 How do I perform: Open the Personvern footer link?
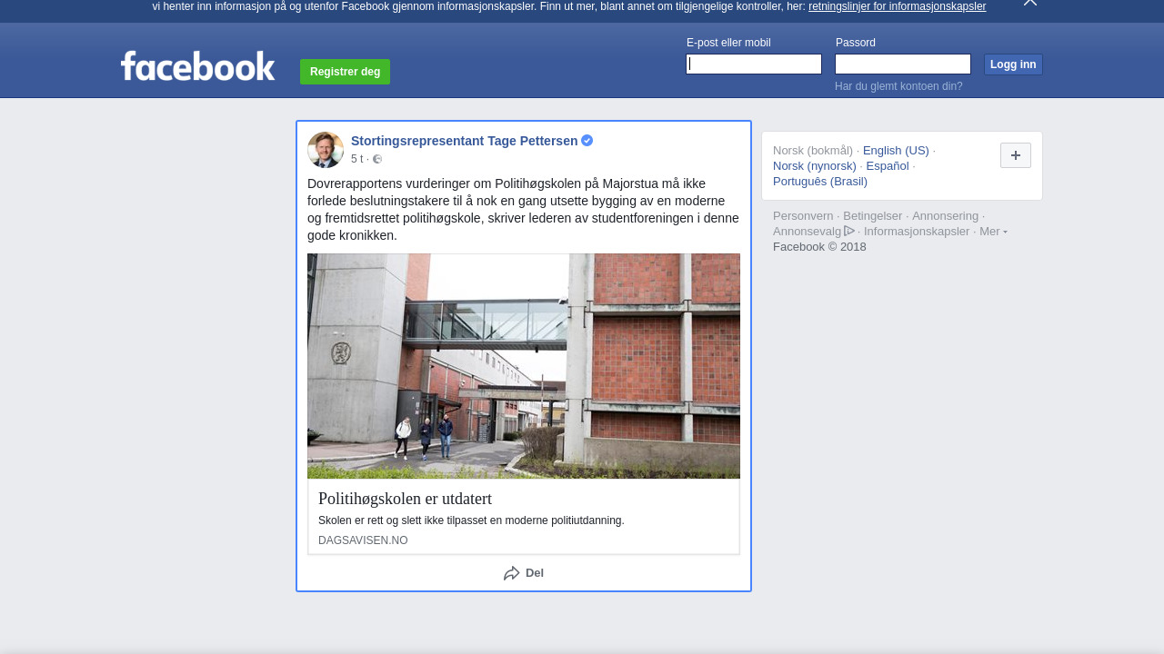(x=803, y=216)
